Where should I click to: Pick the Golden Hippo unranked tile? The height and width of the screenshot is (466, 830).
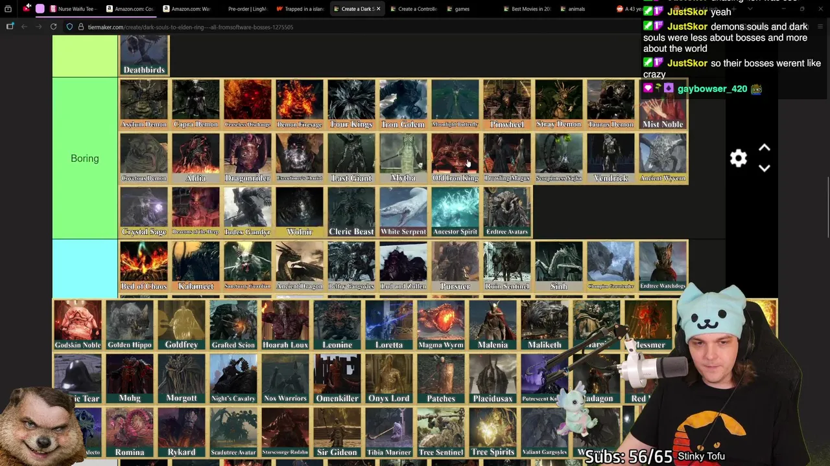click(130, 325)
